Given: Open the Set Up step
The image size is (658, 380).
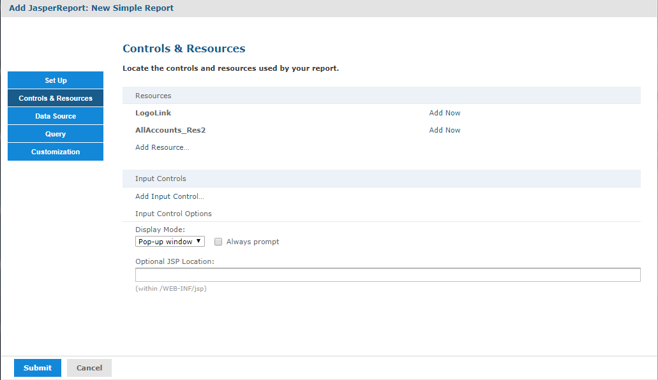Looking at the screenshot, I should coord(56,80).
